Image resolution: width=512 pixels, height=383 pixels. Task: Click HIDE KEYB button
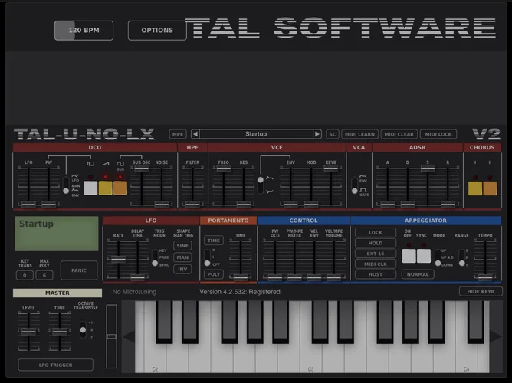[x=481, y=291]
